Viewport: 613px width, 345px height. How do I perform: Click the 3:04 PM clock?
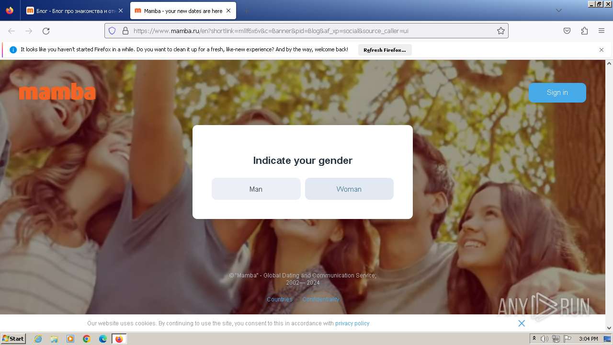pos(589,339)
